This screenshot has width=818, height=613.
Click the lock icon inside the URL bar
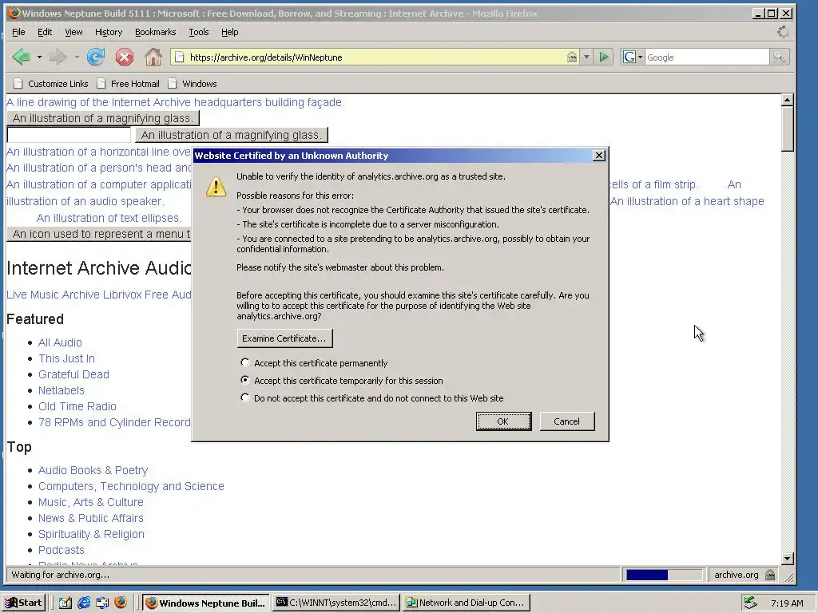click(572, 57)
